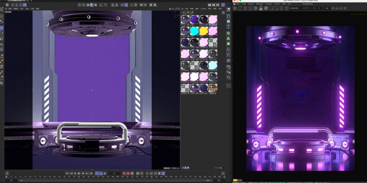Pause the Live Viewer render

246,9
